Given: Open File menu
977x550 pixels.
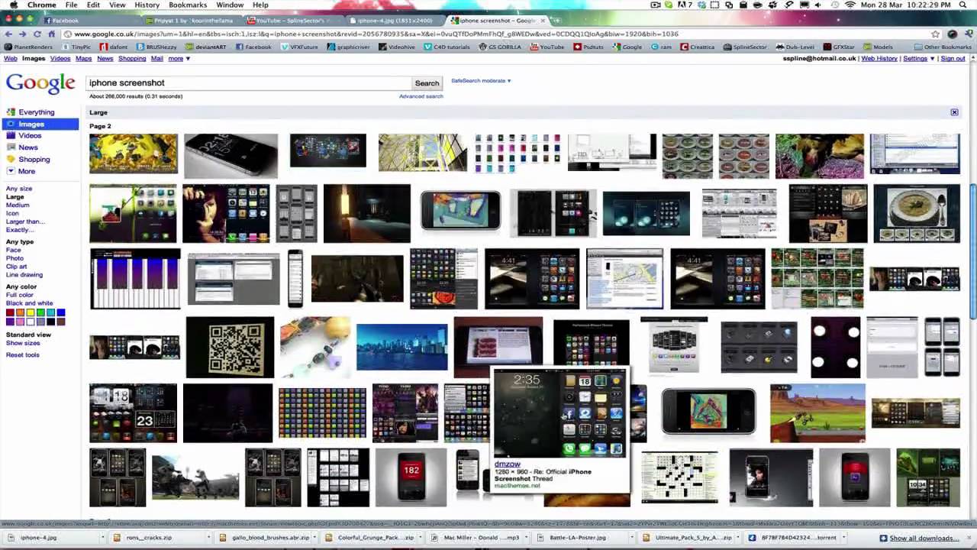Looking at the screenshot, I should pyautogui.click(x=71, y=5).
